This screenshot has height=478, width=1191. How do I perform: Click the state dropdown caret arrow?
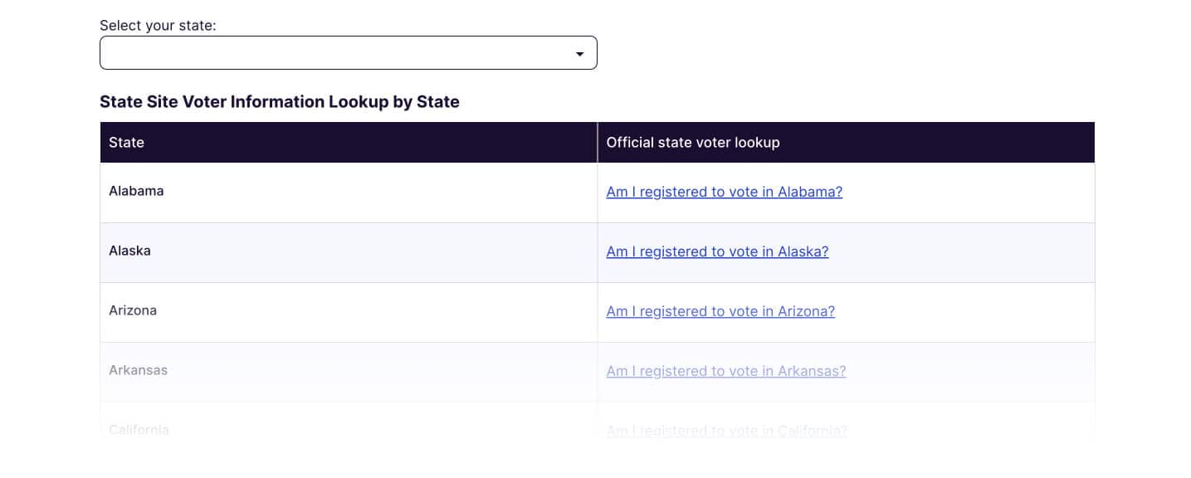tap(580, 54)
